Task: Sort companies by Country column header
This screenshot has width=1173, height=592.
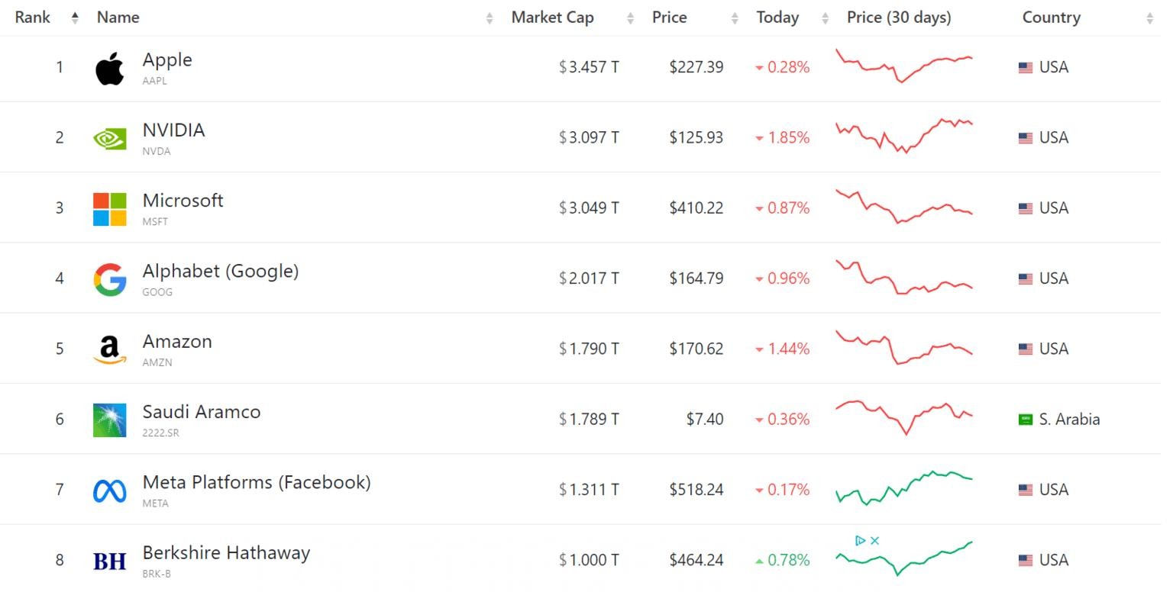Action: (x=1051, y=18)
